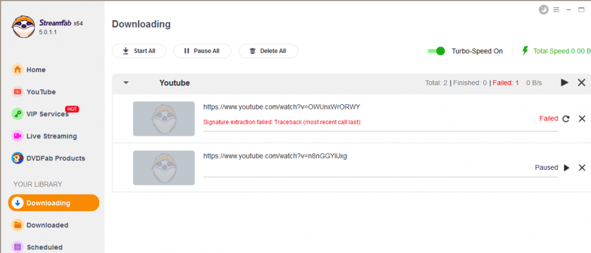Delete the failed OWUnxWrORWY download
This screenshot has width=591, height=253.
pos(582,119)
